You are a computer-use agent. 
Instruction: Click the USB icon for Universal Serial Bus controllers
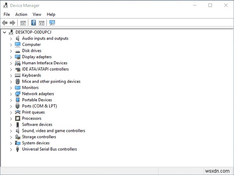(17, 149)
